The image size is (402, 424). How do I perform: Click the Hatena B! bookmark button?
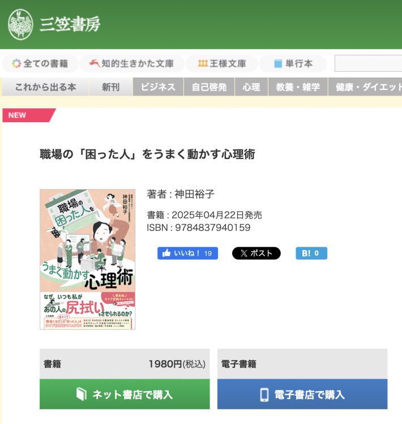[311, 254]
